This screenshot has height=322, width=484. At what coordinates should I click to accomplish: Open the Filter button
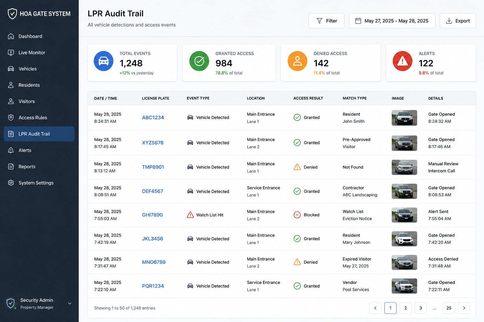326,21
